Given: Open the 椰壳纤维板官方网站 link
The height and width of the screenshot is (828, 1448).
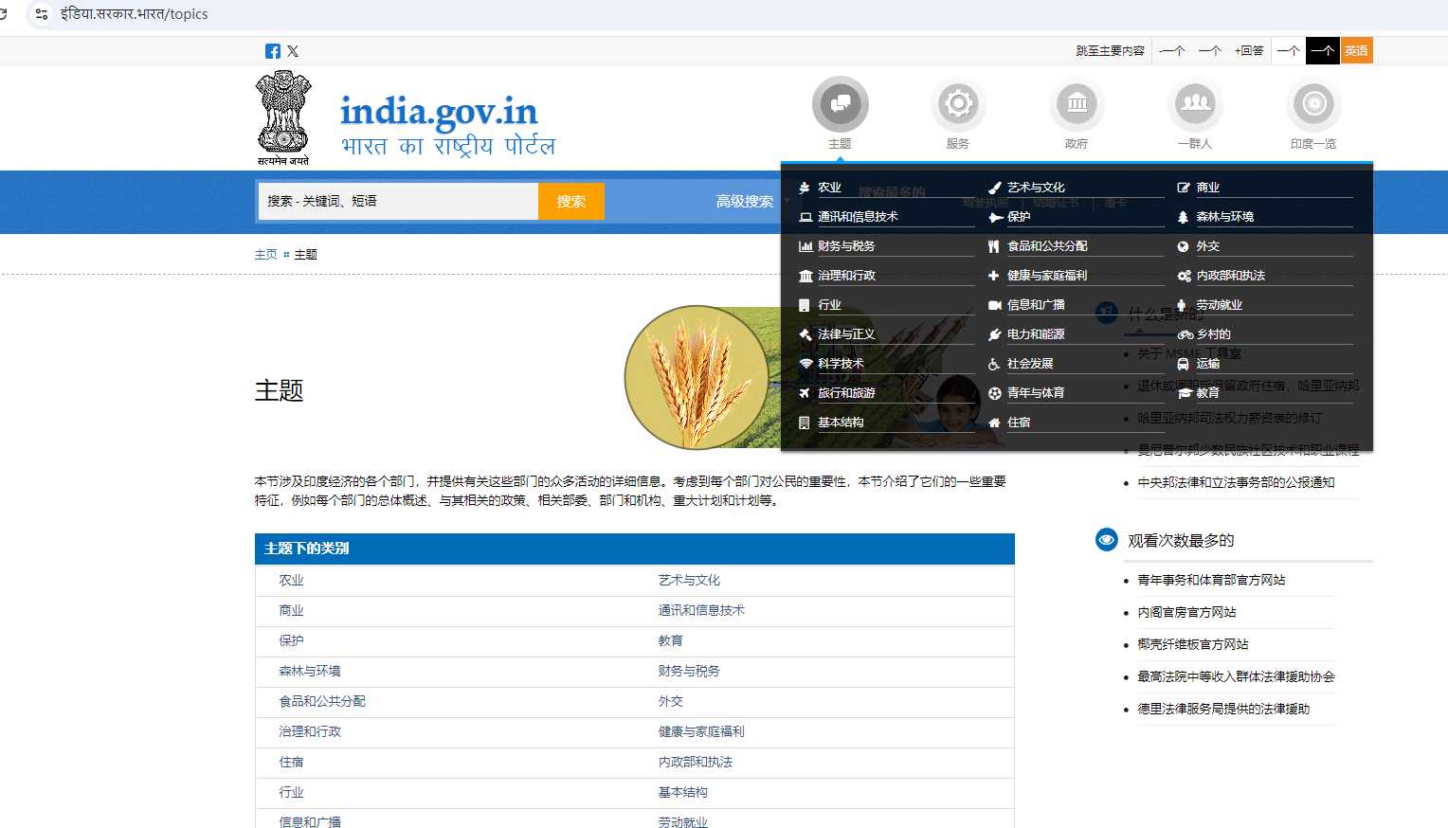Looking at the screenshot, I should 1193,644.
